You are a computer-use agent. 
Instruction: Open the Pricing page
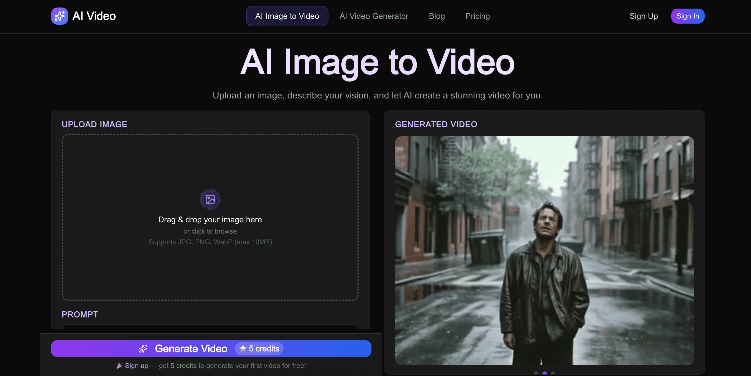point(478,16)
